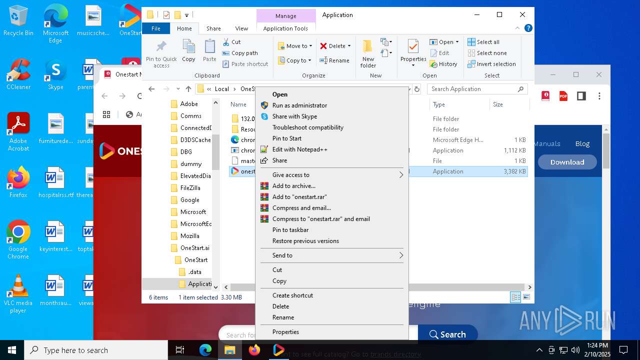Image resolution: width=640 pixels, height=360 pixels.
Task: Click the Paste ribbon icon
Action: click(x=209, y=51)
